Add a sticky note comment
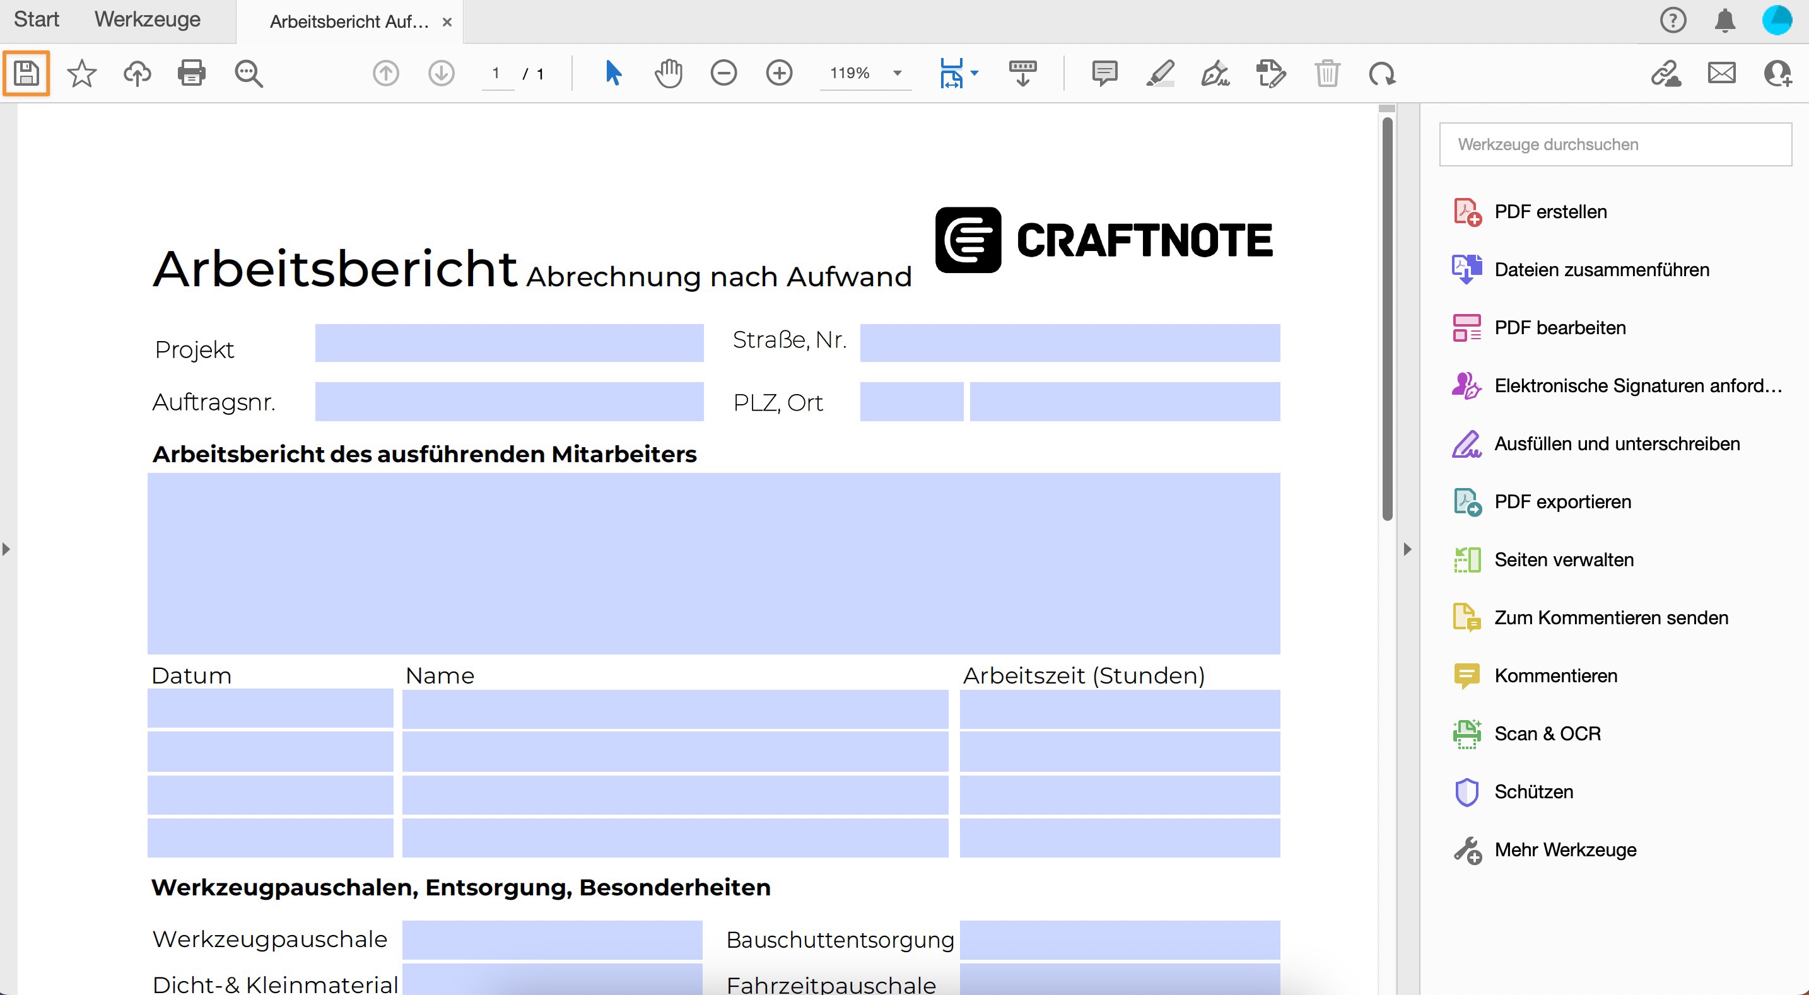 tap(1104, 73)
